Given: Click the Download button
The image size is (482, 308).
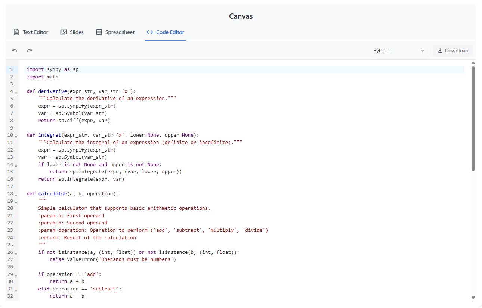Looking at the screenshot, I should pyautogui.click(x=453, y=50).
